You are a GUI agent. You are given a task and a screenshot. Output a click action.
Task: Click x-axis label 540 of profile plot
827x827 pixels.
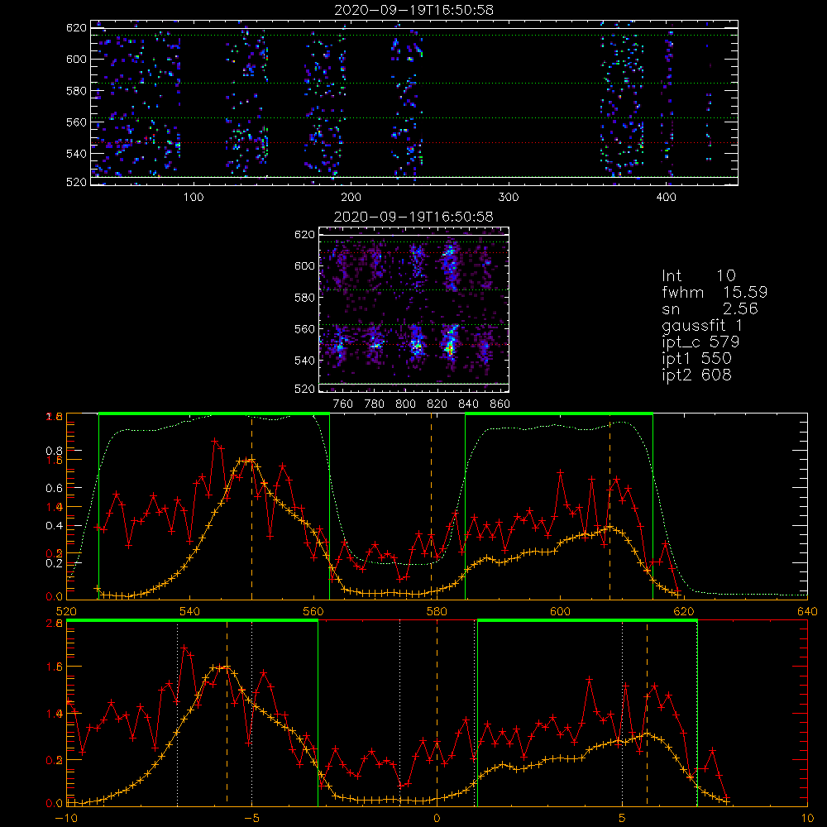coord(190,612)
